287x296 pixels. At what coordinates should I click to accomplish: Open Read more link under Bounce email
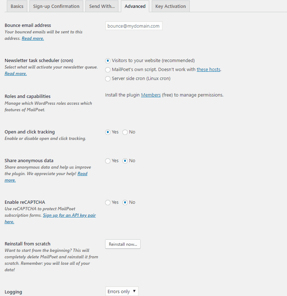point(33,38)
